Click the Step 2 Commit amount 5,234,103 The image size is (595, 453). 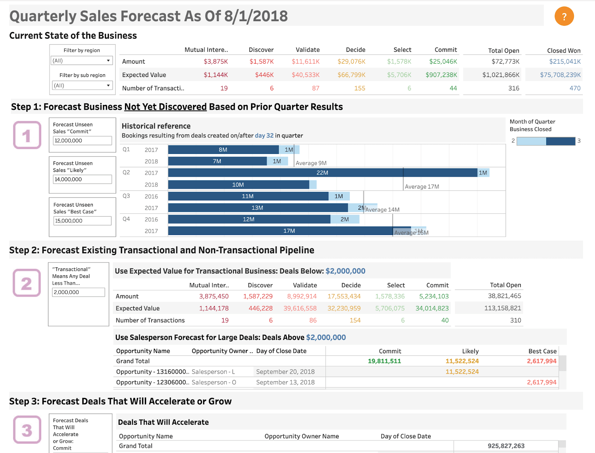coord(434,296)
